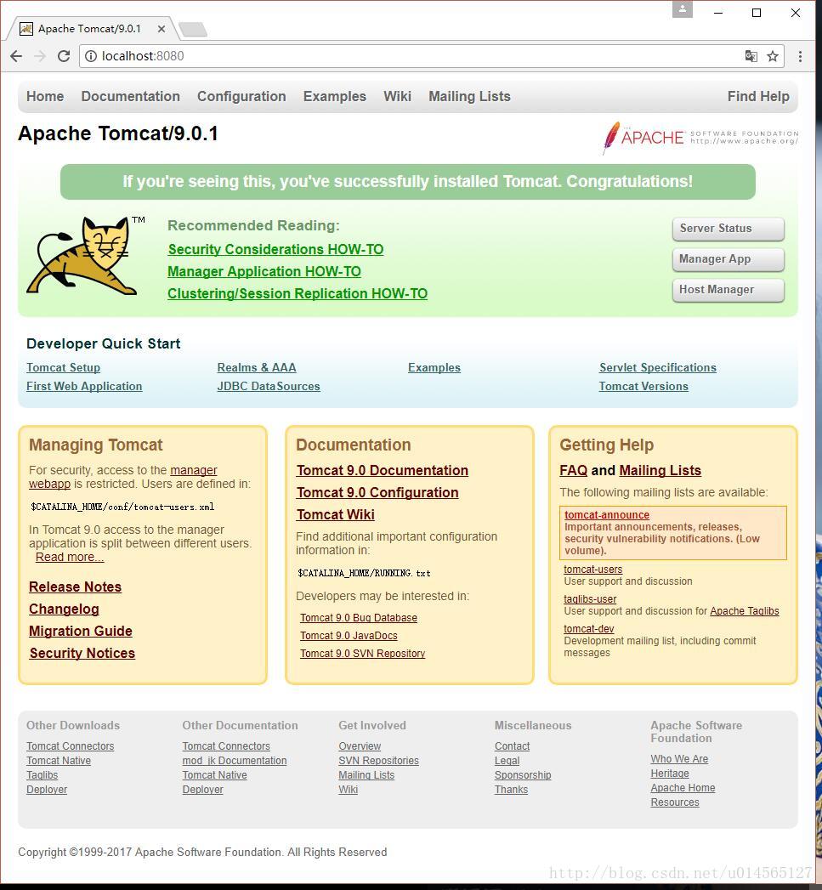Select the Apache Tomcat/9.0.1 browser tab
Image resolution: width=822 pixels, height=890 pixels.
point(91,29)
